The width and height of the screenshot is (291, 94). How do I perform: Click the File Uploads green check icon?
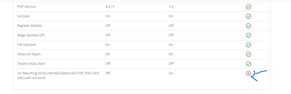(248, 45)
